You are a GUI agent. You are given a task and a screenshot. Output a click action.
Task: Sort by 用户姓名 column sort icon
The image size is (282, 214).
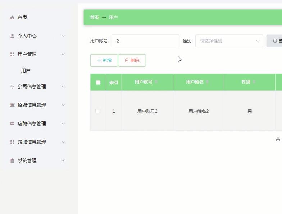tap(207, 82)
